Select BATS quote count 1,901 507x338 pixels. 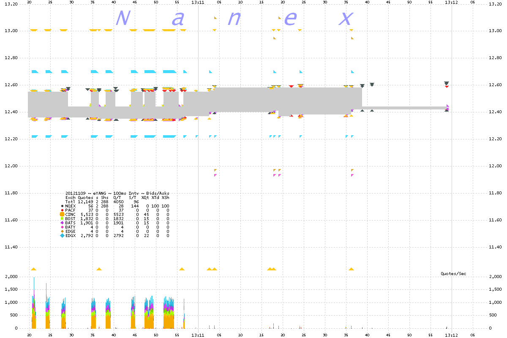(87, 223)
